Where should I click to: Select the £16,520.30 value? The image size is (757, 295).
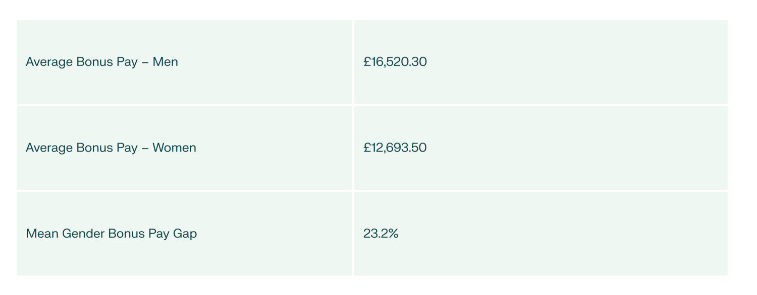[x=395, y=62]
